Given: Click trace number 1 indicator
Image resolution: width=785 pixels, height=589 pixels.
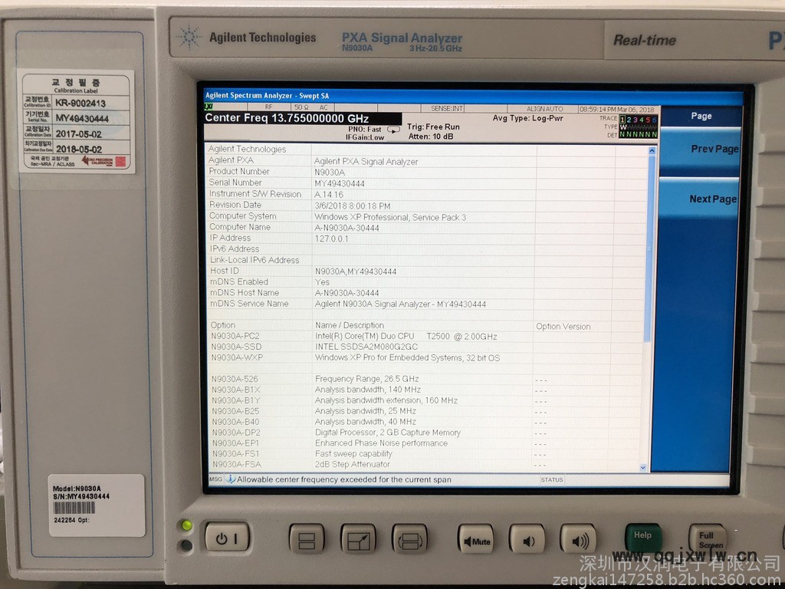Looking at the screenshot, I should click(x=622, y=120).
